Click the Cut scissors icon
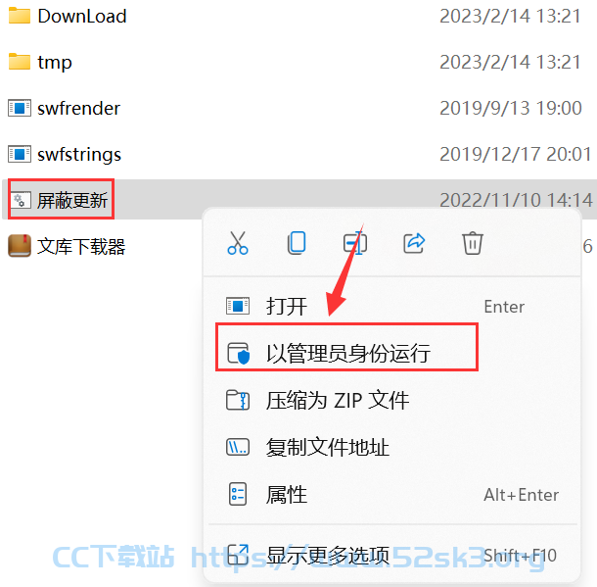This screenshot has width=597, height=587. pos(238,243)
